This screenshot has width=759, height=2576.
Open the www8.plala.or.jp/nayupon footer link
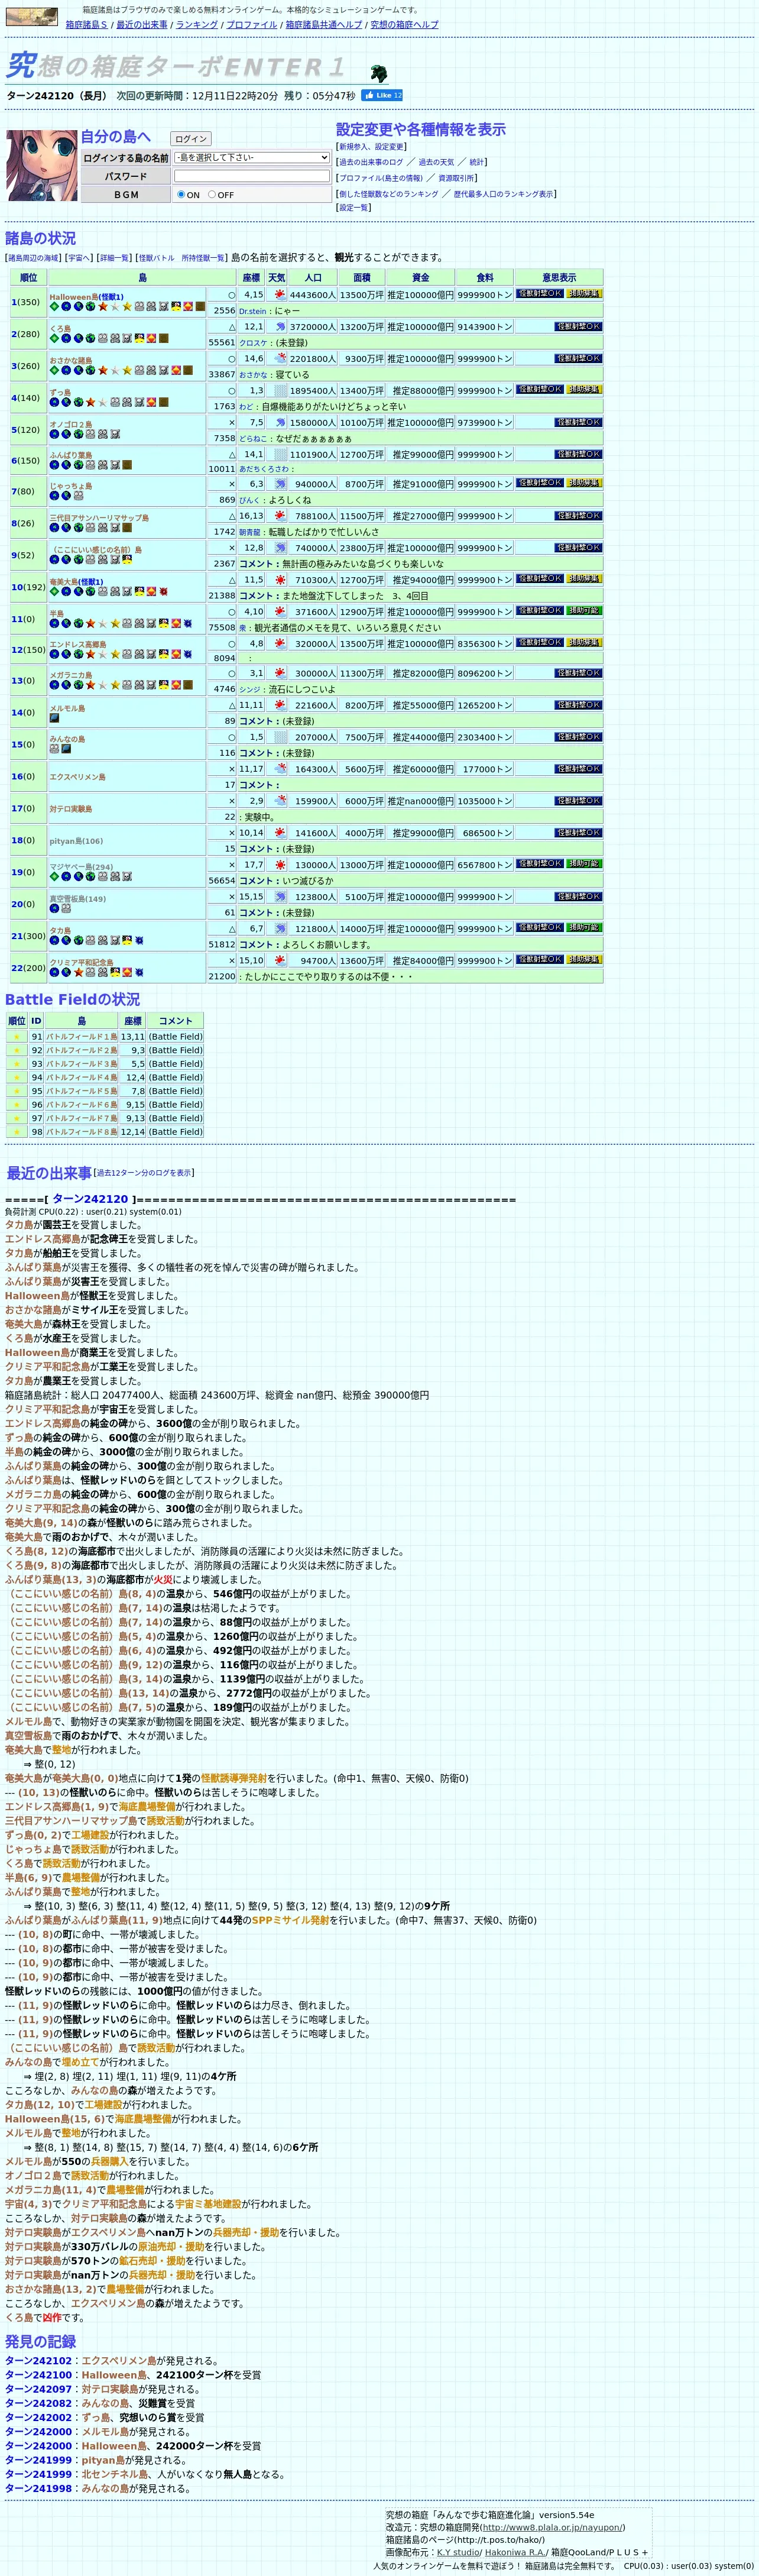point(552,2527)
